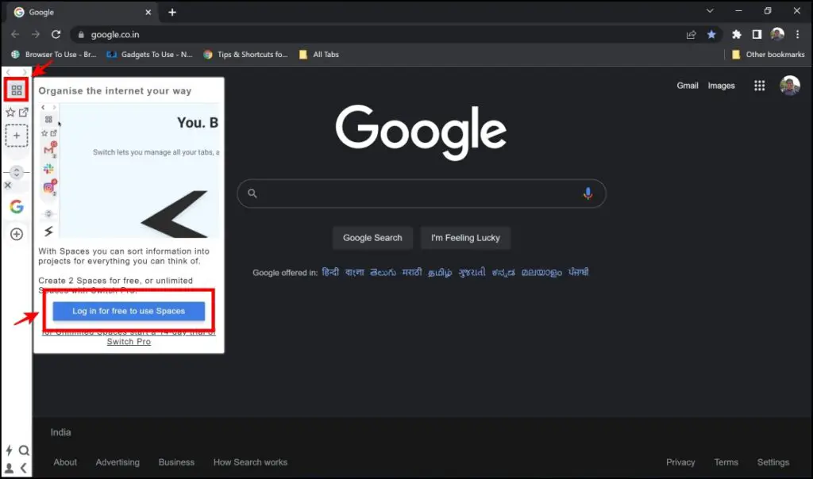Viewport: 813px width, 479px height.
Task: Click the Other bookmarks folder
Action: pyautogui.click(x=768, y=54)
